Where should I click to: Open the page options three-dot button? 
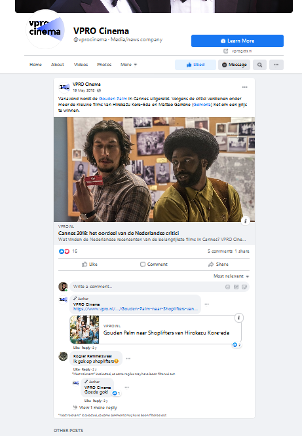pyautogui.click(x=276, y=65)
